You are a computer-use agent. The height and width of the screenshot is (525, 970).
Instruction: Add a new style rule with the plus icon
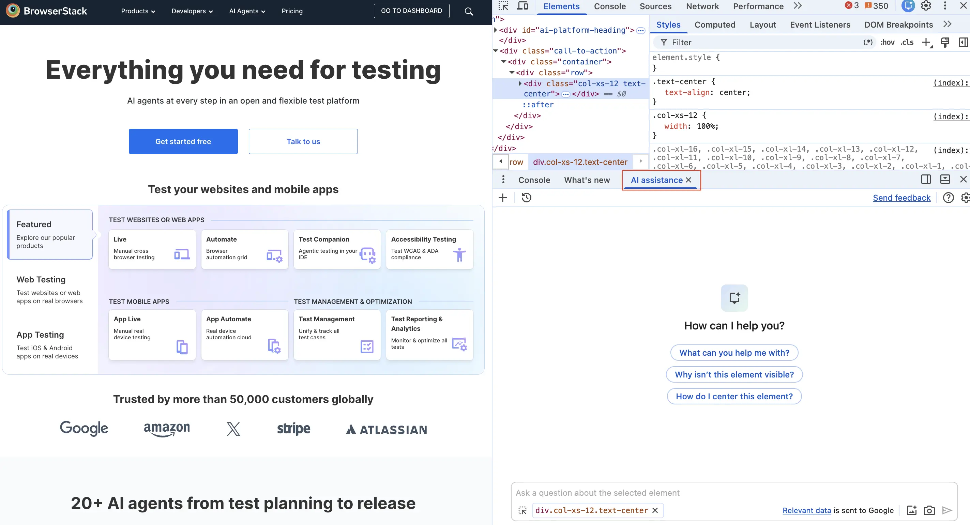926,43
